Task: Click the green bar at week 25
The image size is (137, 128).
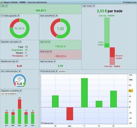Action: 113,99
